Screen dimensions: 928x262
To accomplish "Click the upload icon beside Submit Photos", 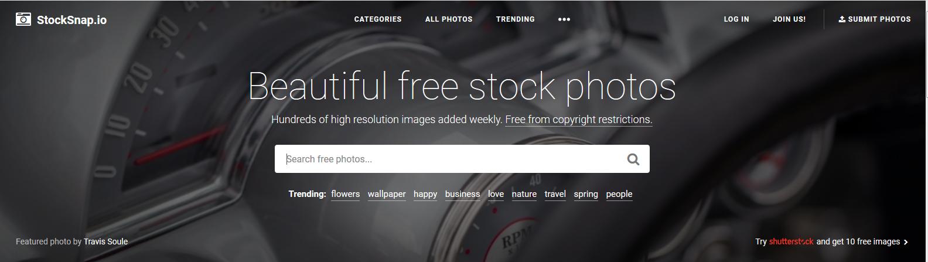I will 842,19.
